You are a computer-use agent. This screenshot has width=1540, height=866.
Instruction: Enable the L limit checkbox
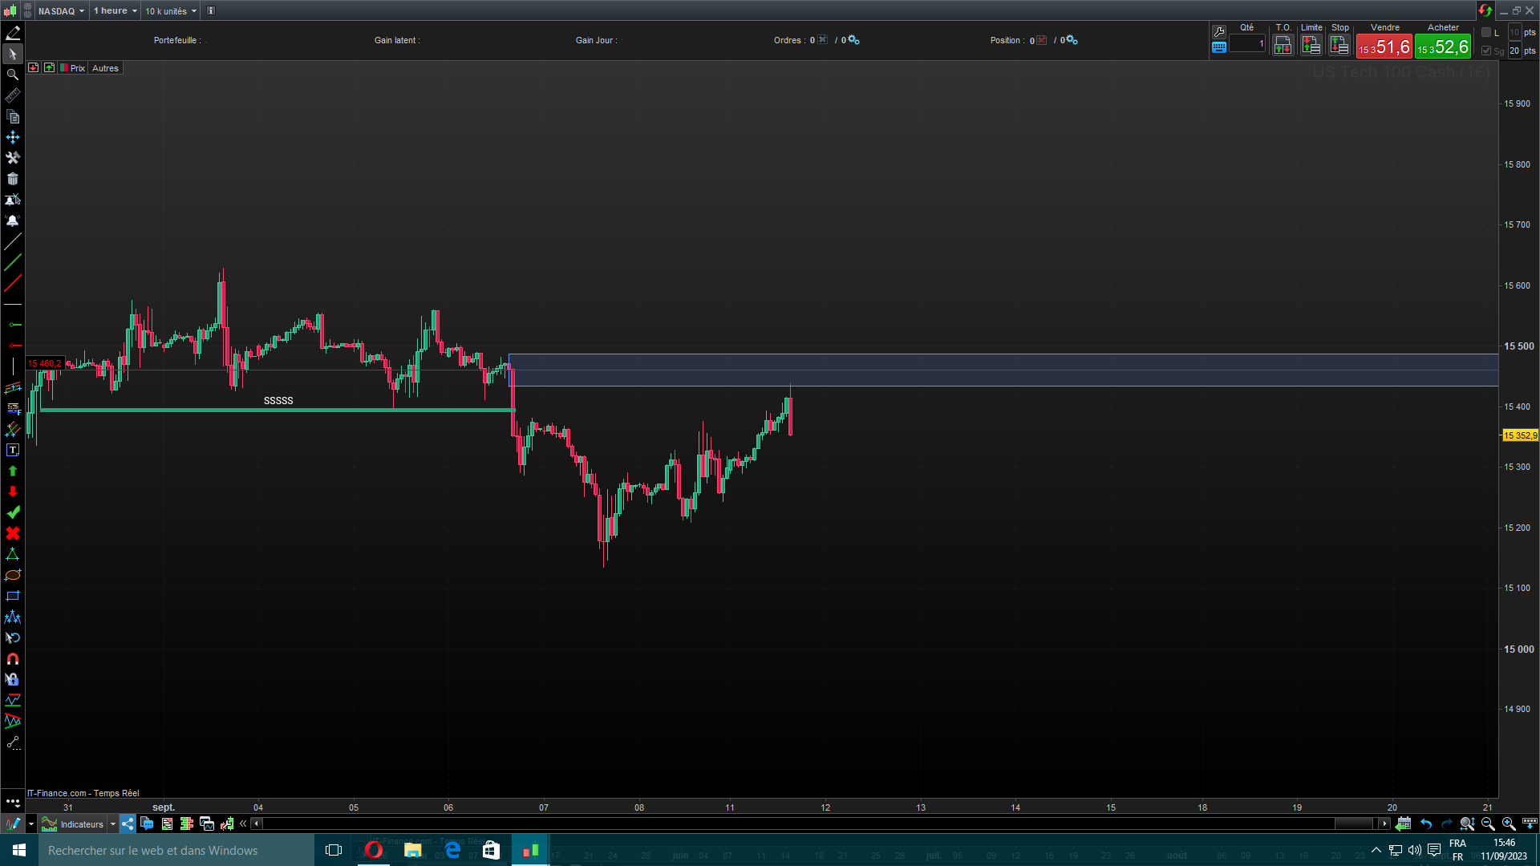(x=1486, y=33)
